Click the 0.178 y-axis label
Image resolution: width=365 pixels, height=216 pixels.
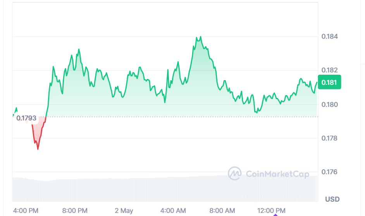[330, 138]
